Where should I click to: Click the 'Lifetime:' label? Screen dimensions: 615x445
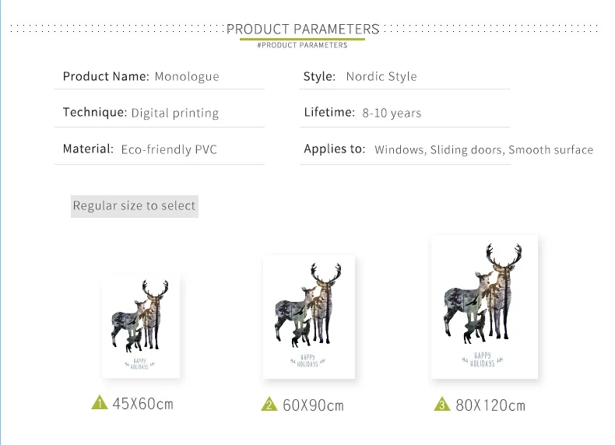pos(329,113)
